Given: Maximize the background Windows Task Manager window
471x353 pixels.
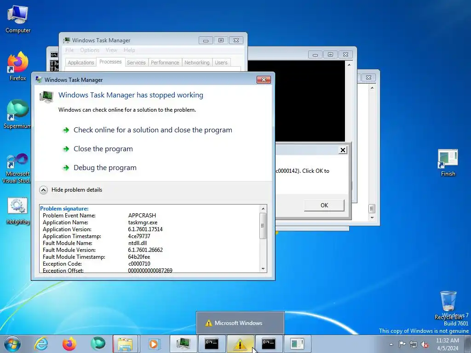Looking at the screenshot, I should coord(221,40).
